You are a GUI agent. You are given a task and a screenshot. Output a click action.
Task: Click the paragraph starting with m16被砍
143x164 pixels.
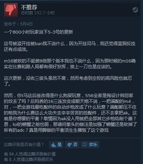pyautogui.click(x=70, y=64)
